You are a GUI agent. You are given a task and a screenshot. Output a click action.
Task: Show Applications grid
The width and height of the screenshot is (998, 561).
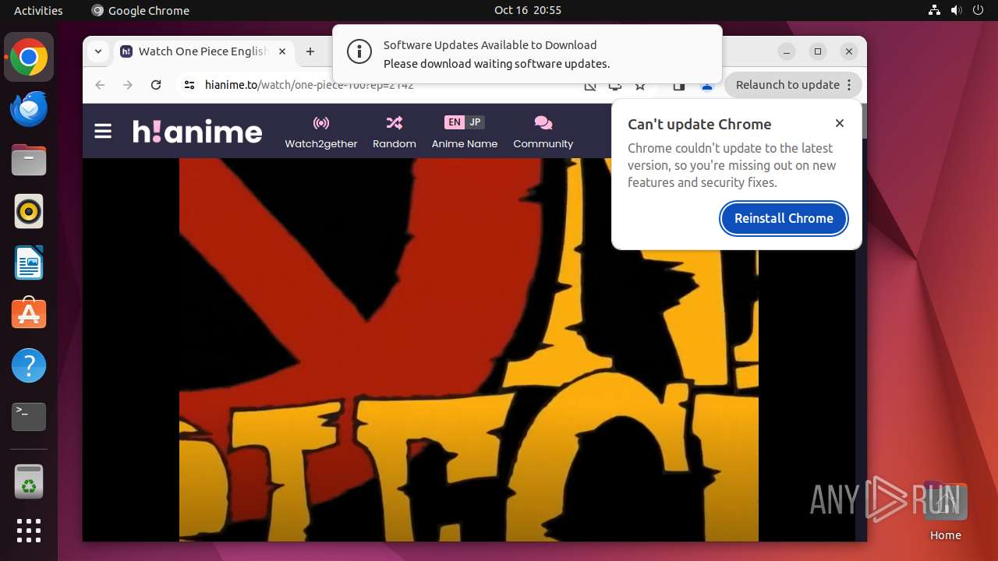pyautogui.click(x=29, y=531)
